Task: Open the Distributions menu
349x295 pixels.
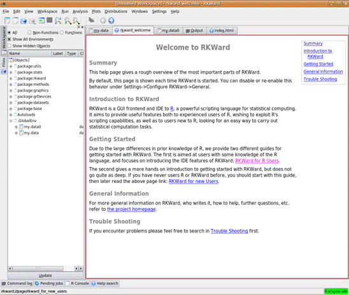Action: pyautogui.click(x=116, y=11)
